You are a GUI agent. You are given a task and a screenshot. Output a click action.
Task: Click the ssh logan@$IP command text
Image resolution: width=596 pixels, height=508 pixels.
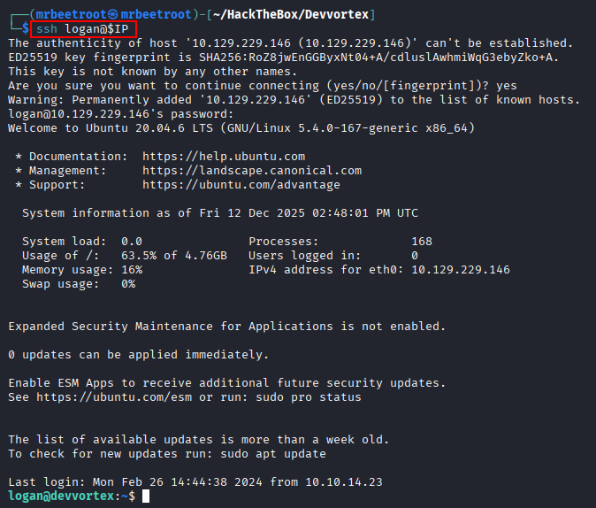point(82,29)
